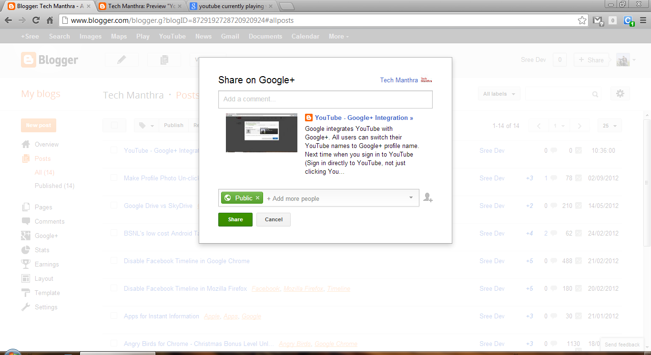Click the add person icon in the dialog
Viewport: 651px width, 355px height.
point(428,197)
